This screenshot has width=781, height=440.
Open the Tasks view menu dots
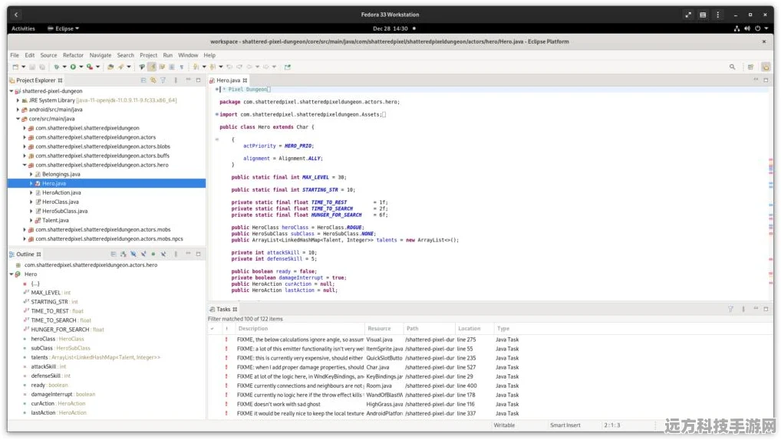point(743,309)
